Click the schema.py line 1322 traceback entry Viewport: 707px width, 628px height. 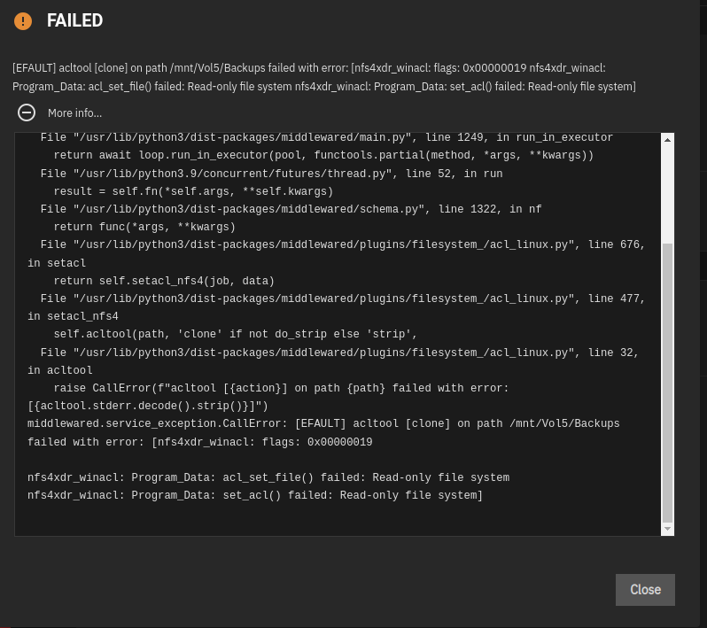(x=291, y=209)
